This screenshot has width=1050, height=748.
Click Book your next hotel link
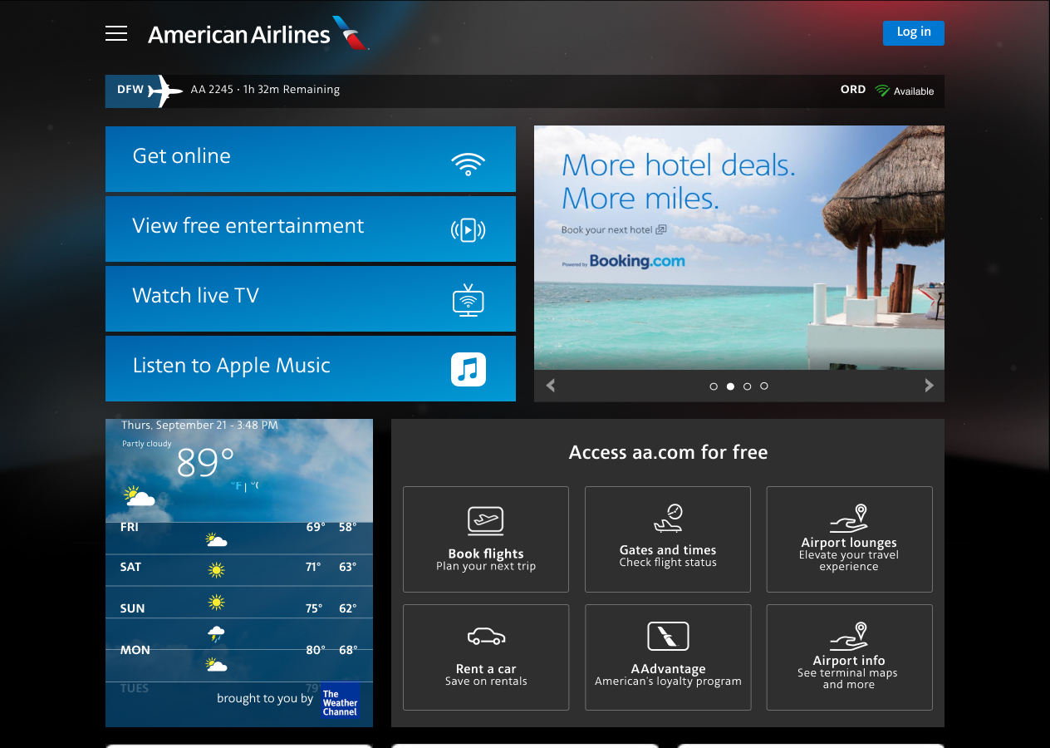click(x=614, y=230)
